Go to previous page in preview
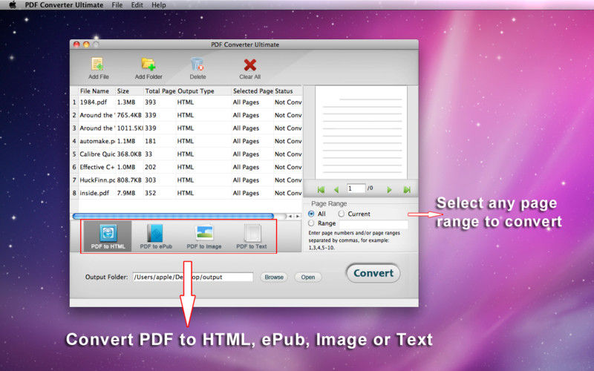This screenshot has width=594, height=371. click(336, 190)
